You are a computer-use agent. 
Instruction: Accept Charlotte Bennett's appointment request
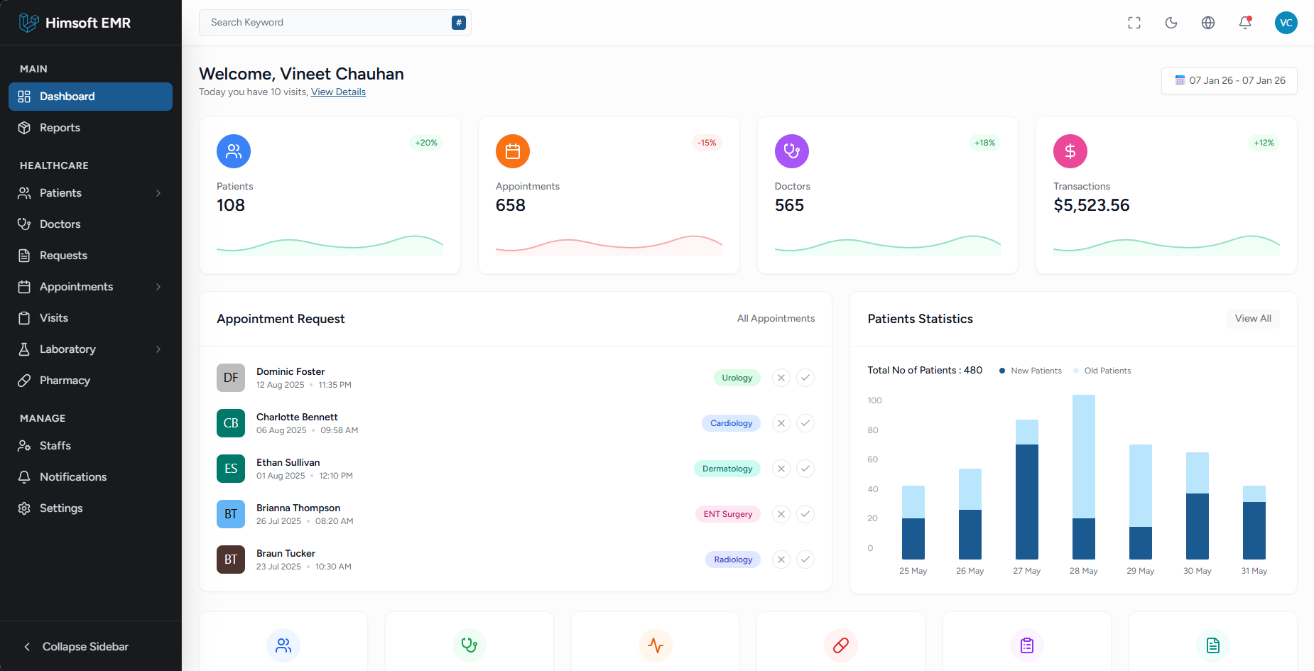tap(805, 423)
